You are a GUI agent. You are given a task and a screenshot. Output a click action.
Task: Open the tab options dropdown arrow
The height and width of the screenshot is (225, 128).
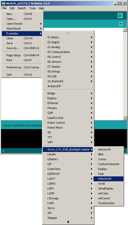[121, 24]
